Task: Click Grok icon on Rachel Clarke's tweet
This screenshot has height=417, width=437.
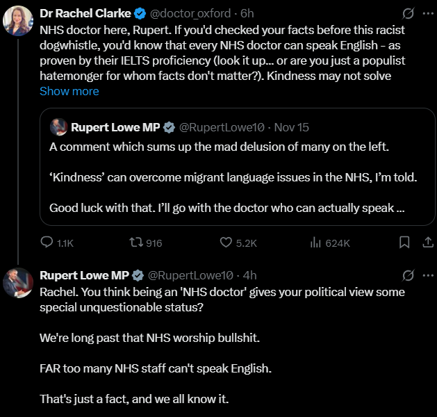Action: [409, 13]
